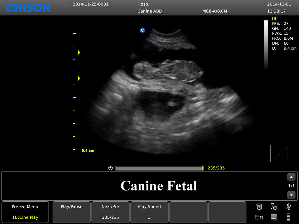Click the upper focus arrow marker

(79, 52)
